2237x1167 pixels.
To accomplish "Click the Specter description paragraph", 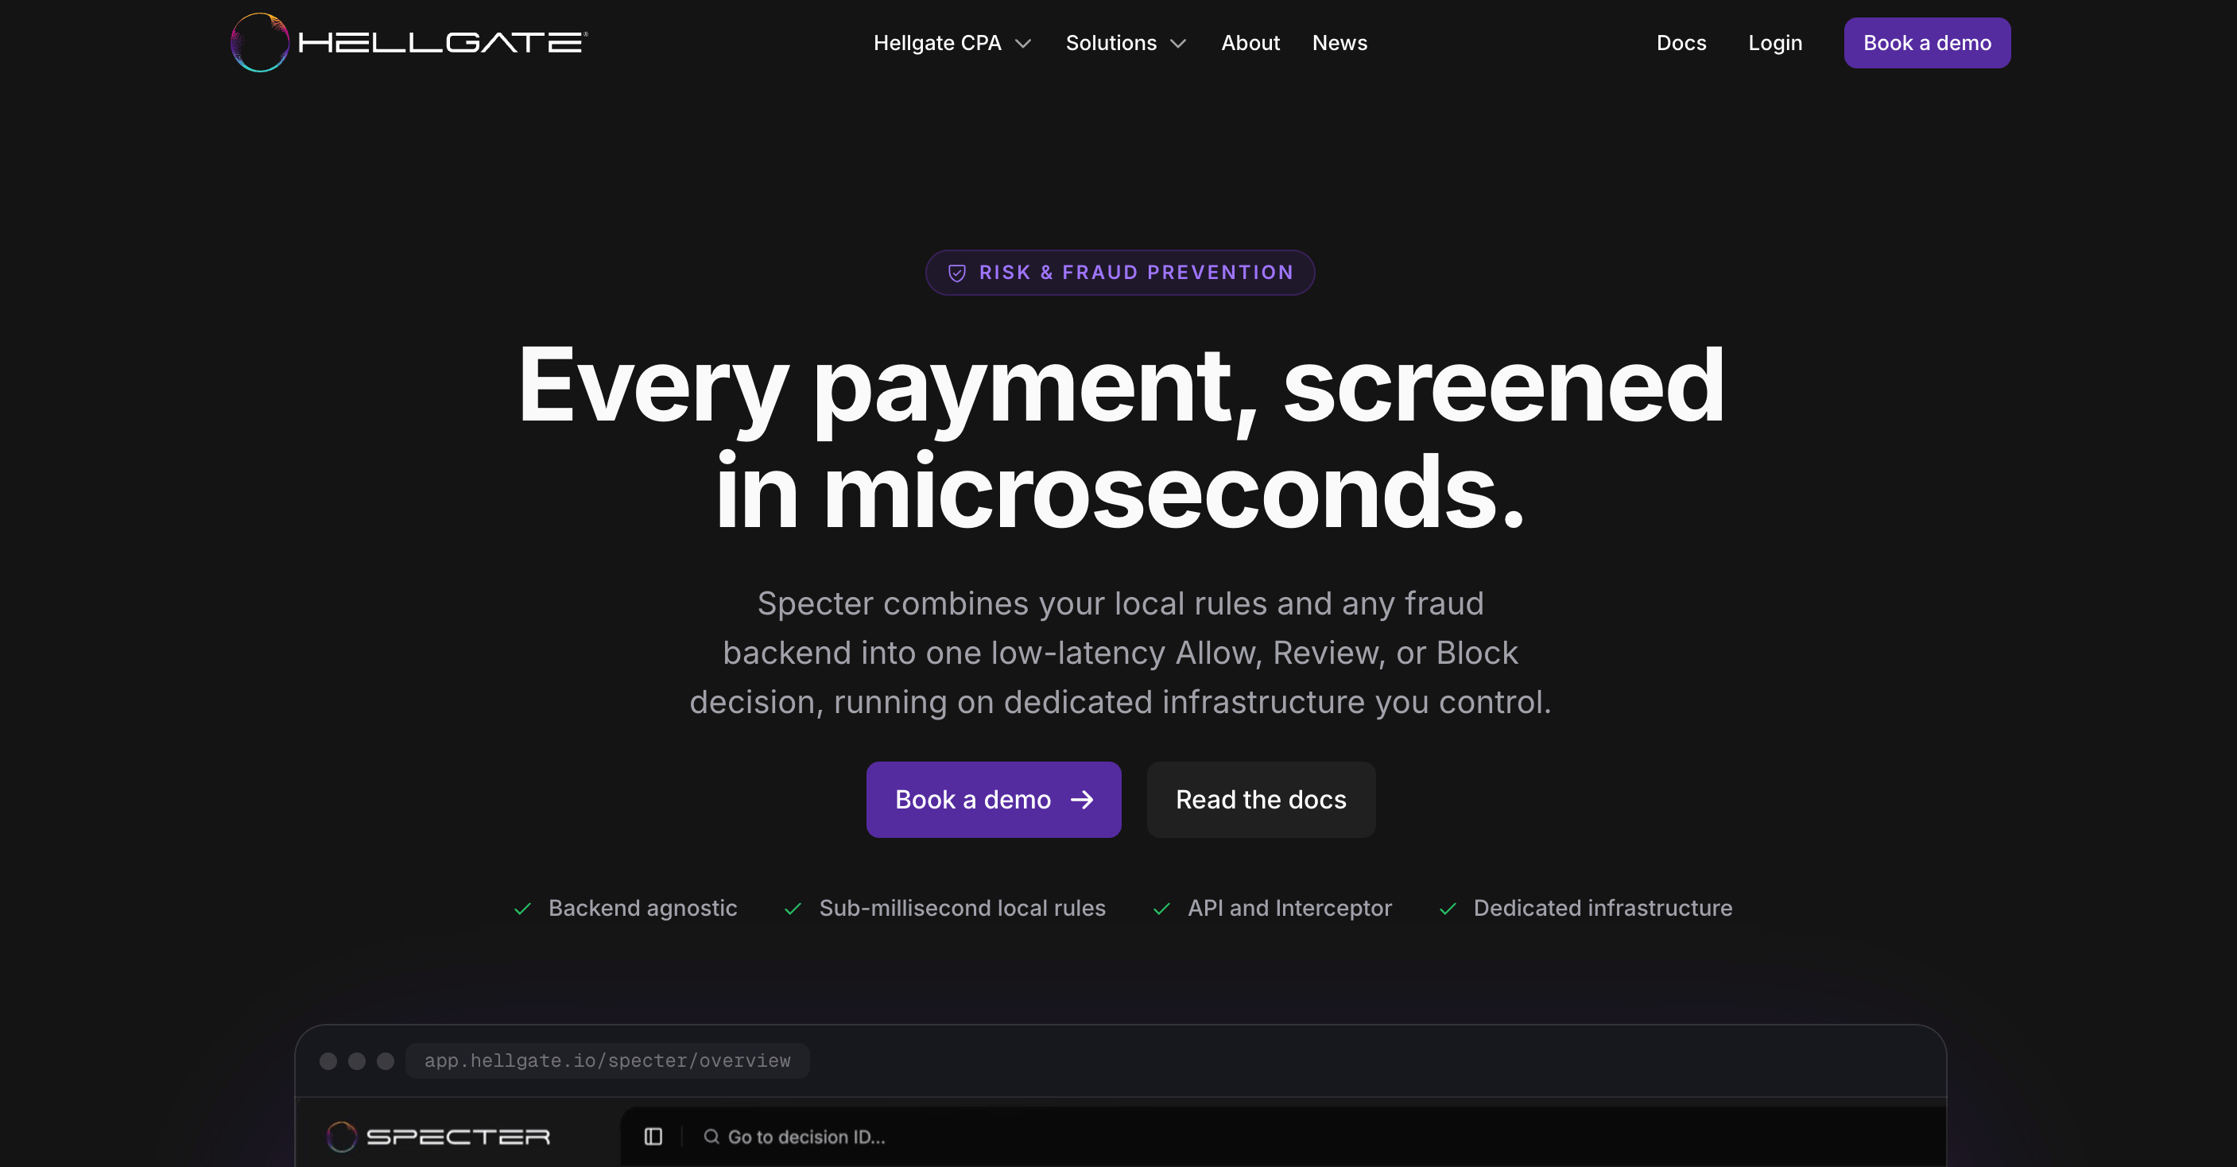I will pyautogui.click(x=1120, y=652).
